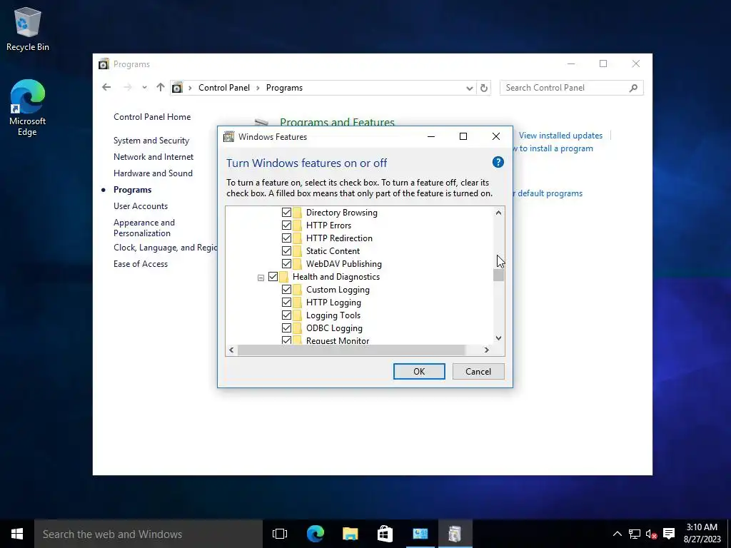Toggle the Health and Diagnostics checkbox
The height and width of the screenshot is (548, 731).
[x=273, y=277]
